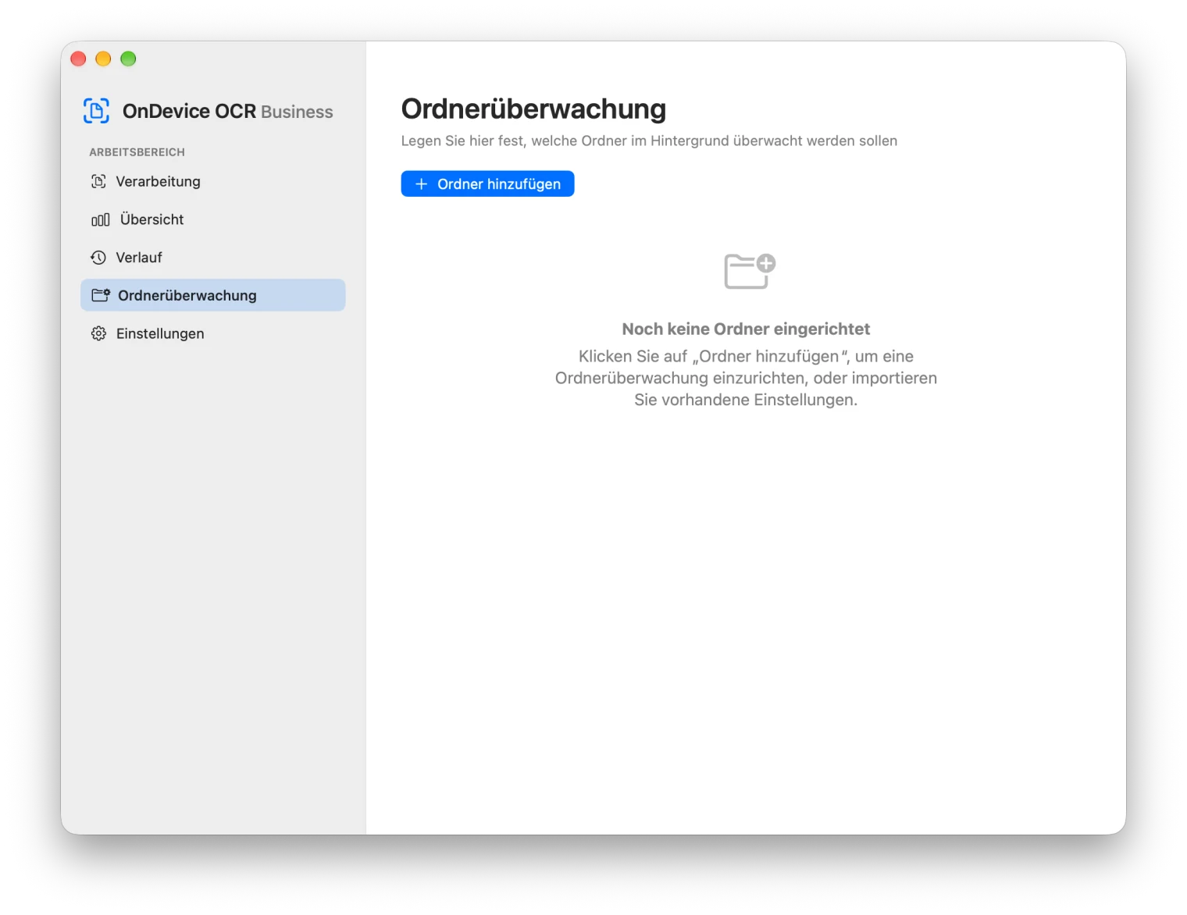Open the Verarbeitung section
The height and width of the screenshot is (915, 1187).
(213, 182)
